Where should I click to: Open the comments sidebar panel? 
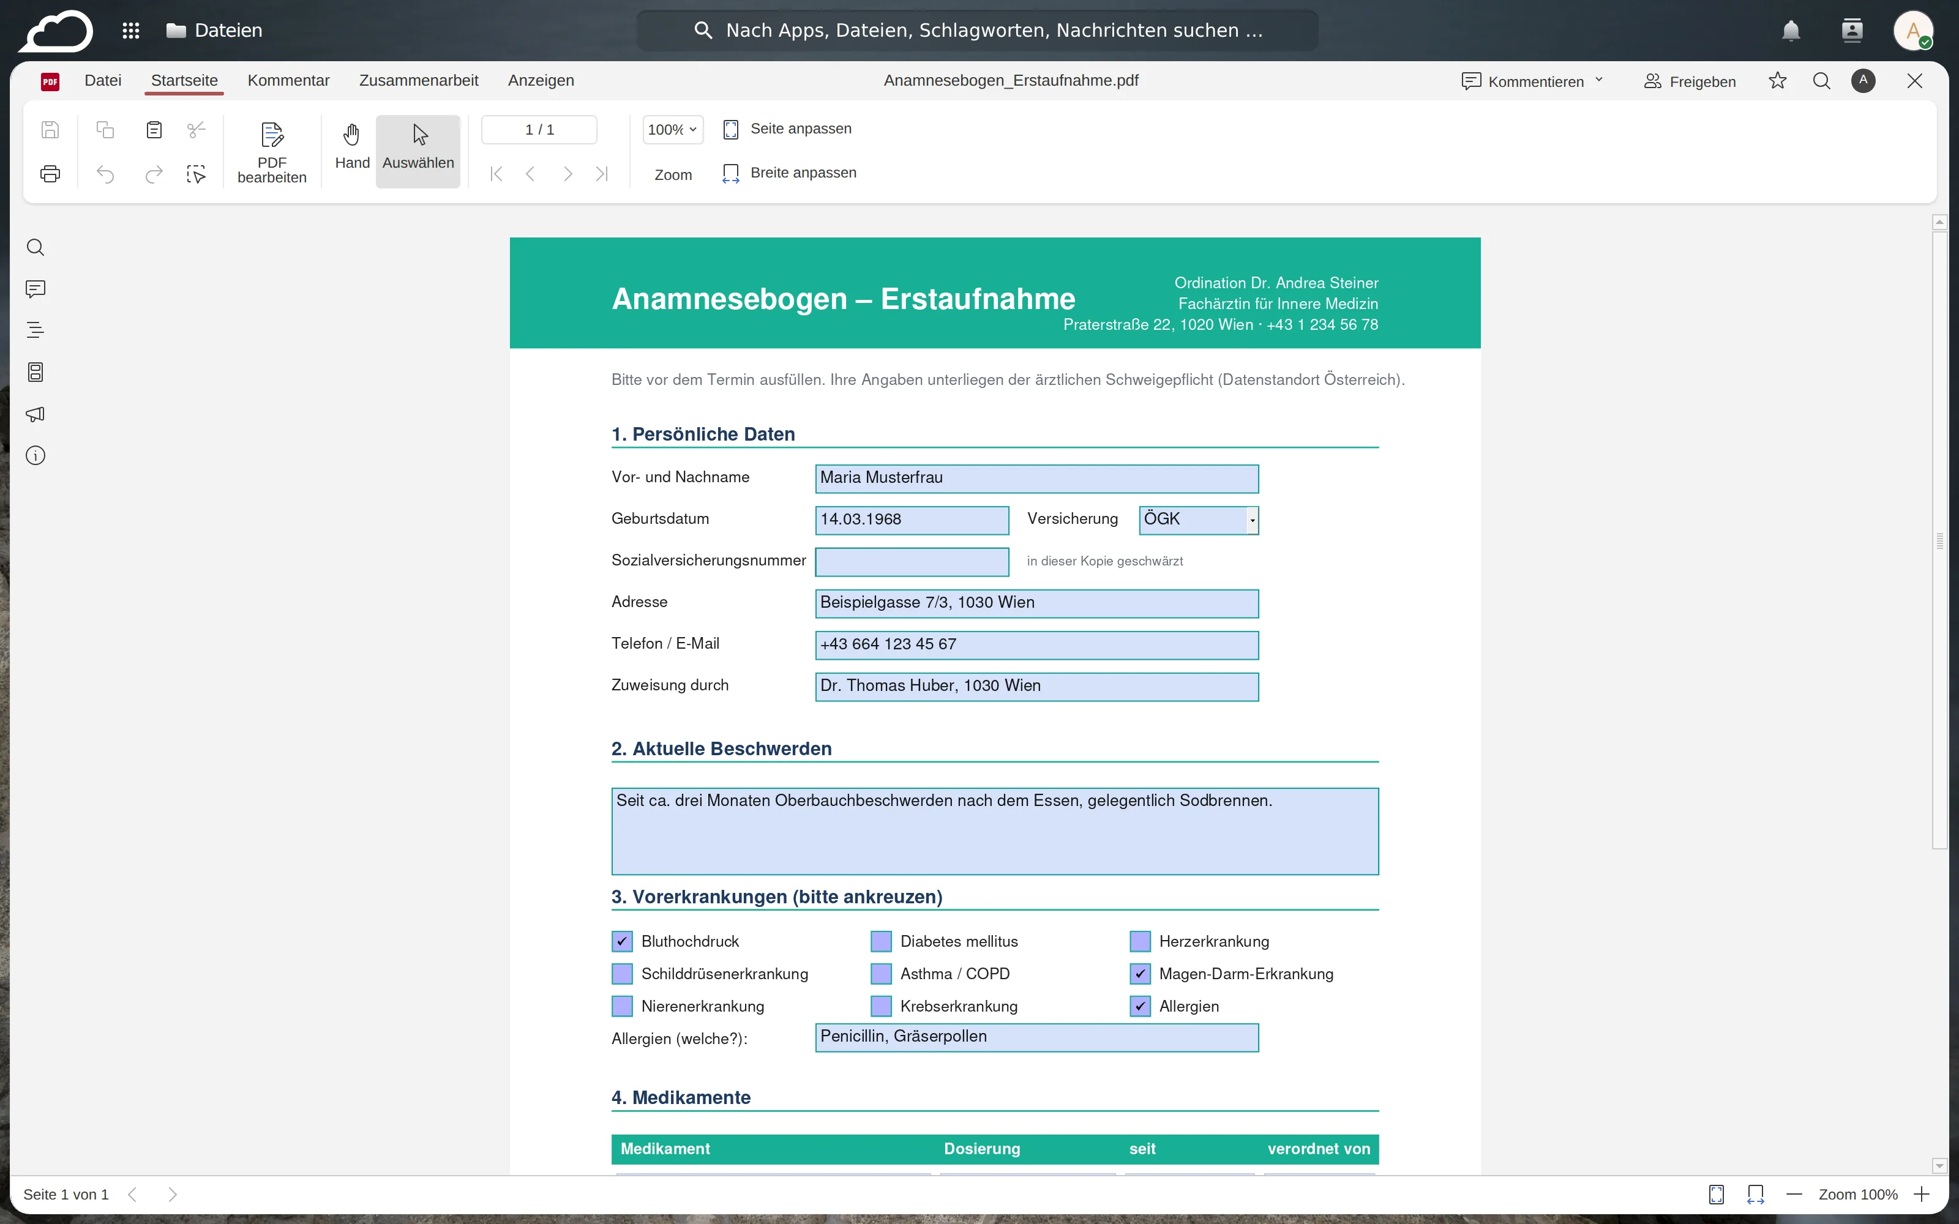36,289
